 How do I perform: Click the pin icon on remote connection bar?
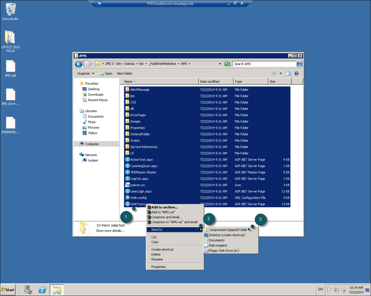(x=99, y=3)
